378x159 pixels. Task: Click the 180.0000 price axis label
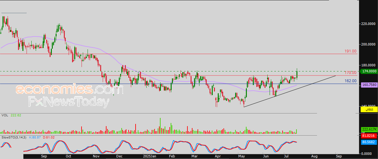point(368,65)
